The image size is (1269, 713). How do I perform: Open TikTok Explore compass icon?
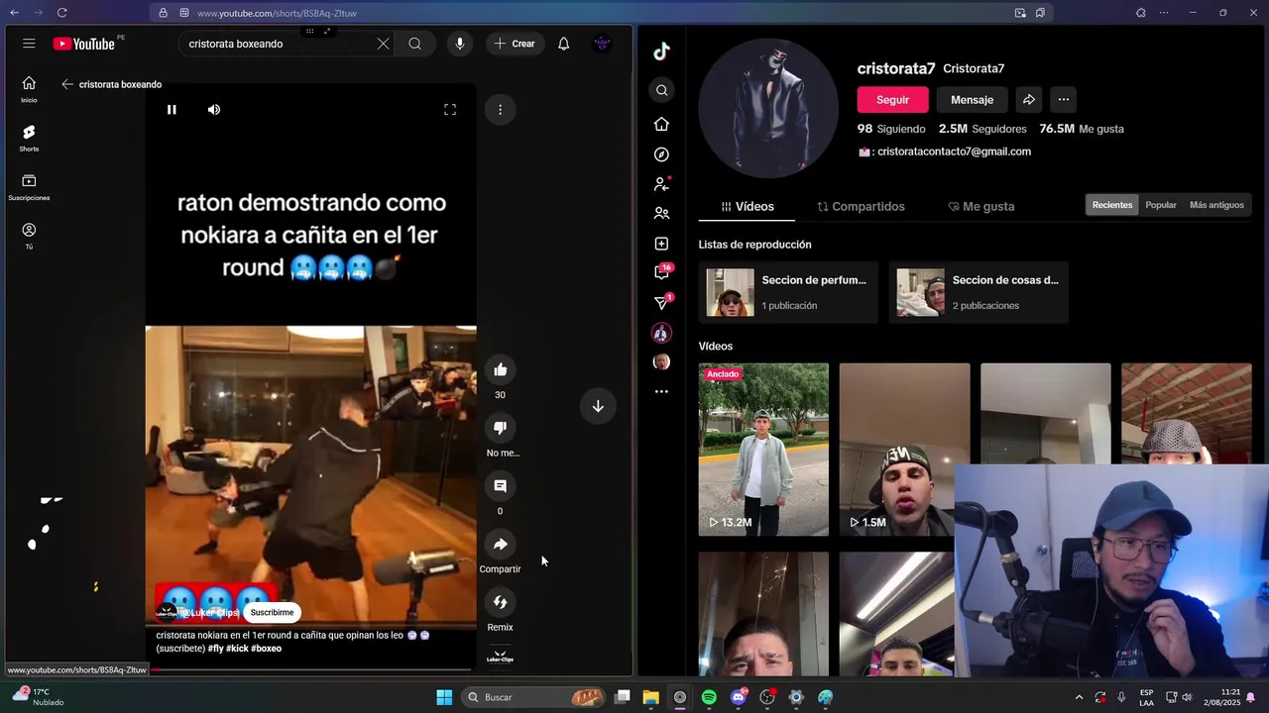tap(661, 154)
